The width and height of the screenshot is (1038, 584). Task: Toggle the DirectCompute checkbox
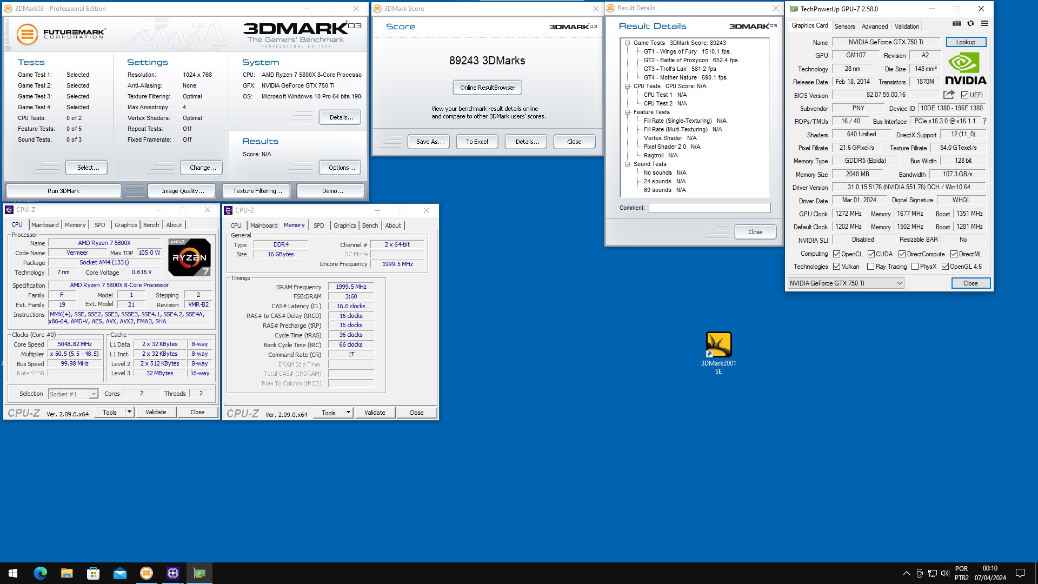click(902, 254)
